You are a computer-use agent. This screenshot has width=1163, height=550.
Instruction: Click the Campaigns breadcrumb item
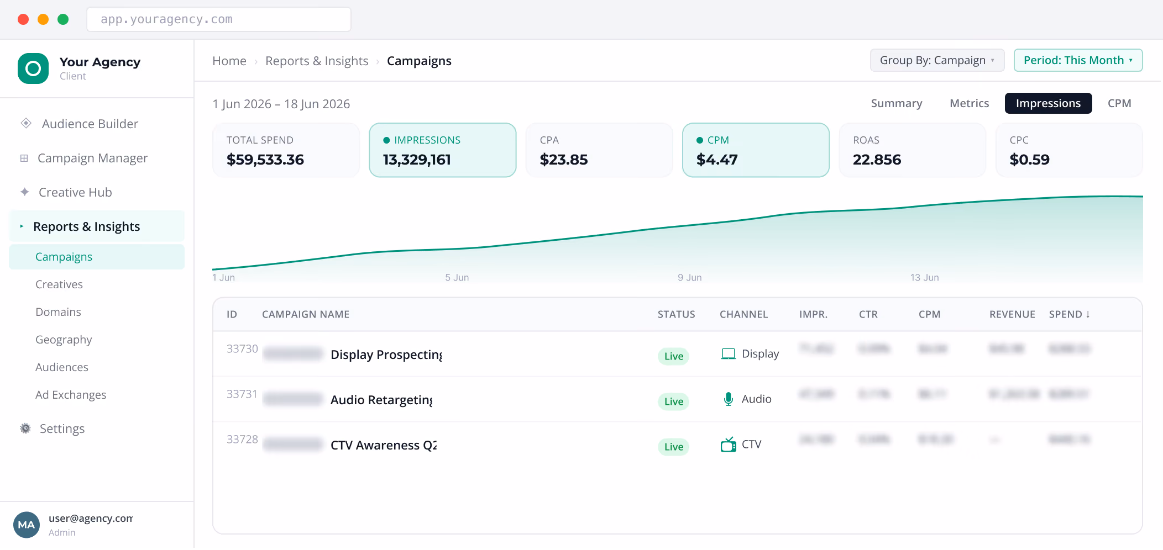pyautogui.click(x=419, y=61)
